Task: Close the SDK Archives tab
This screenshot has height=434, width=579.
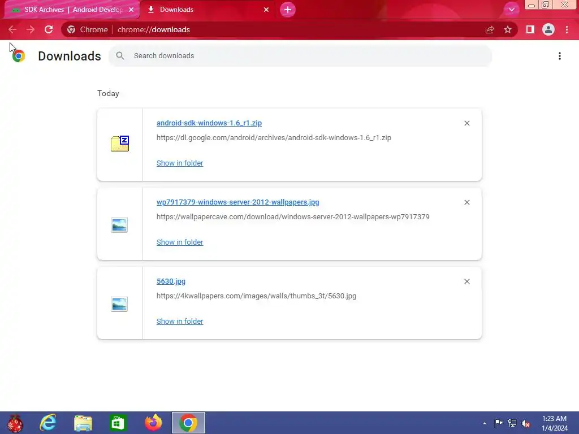Action: [131, 10]
